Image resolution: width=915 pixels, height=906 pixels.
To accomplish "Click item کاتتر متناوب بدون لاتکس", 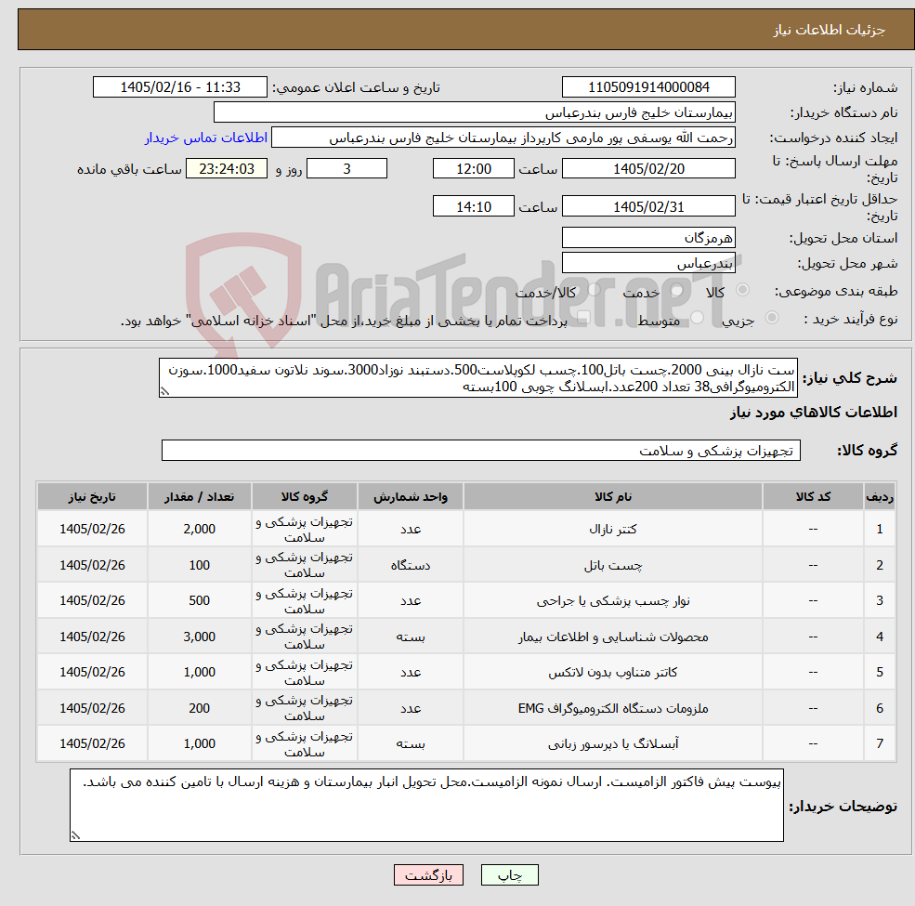I will point(613,673).
